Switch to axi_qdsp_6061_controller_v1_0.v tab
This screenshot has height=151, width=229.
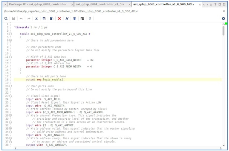click(x=100, y=4)
